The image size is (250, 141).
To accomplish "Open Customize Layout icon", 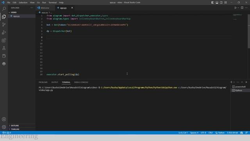I will click(225, 2).
